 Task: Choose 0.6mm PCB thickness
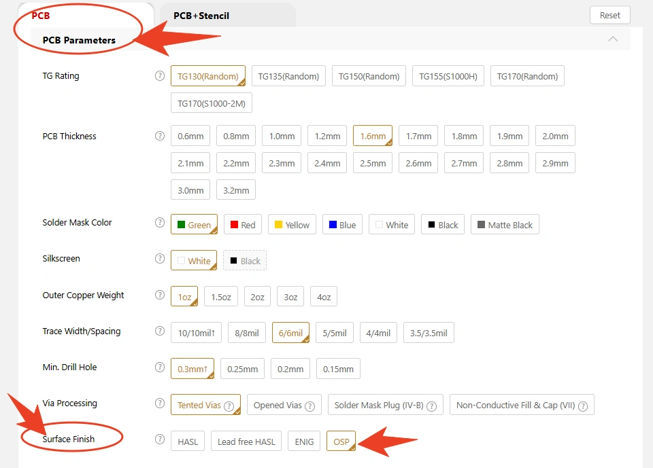(190, 136)
